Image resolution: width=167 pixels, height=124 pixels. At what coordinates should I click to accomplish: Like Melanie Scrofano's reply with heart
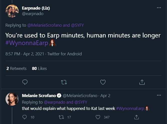point(99,117)
